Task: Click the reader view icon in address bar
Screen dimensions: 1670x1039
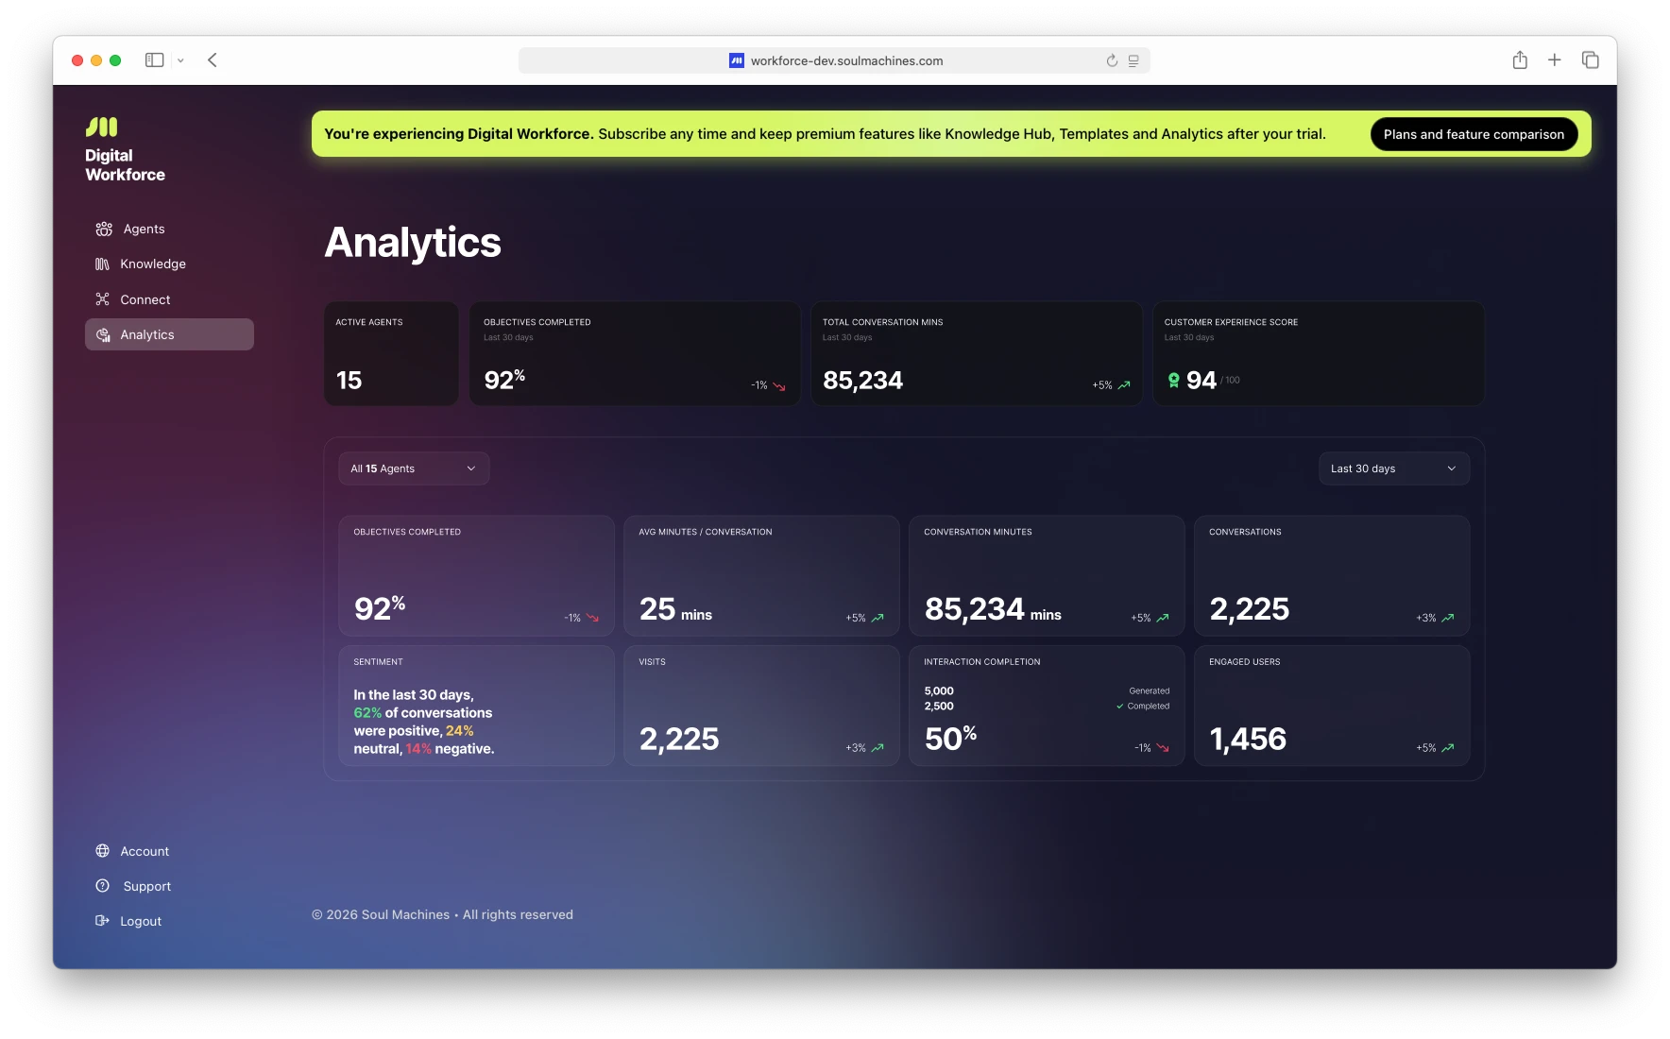Action: click(1133, 60)
